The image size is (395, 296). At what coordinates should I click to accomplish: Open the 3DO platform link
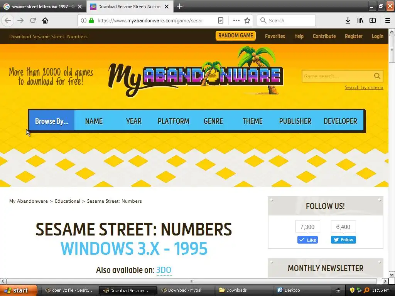click(164, 270)
